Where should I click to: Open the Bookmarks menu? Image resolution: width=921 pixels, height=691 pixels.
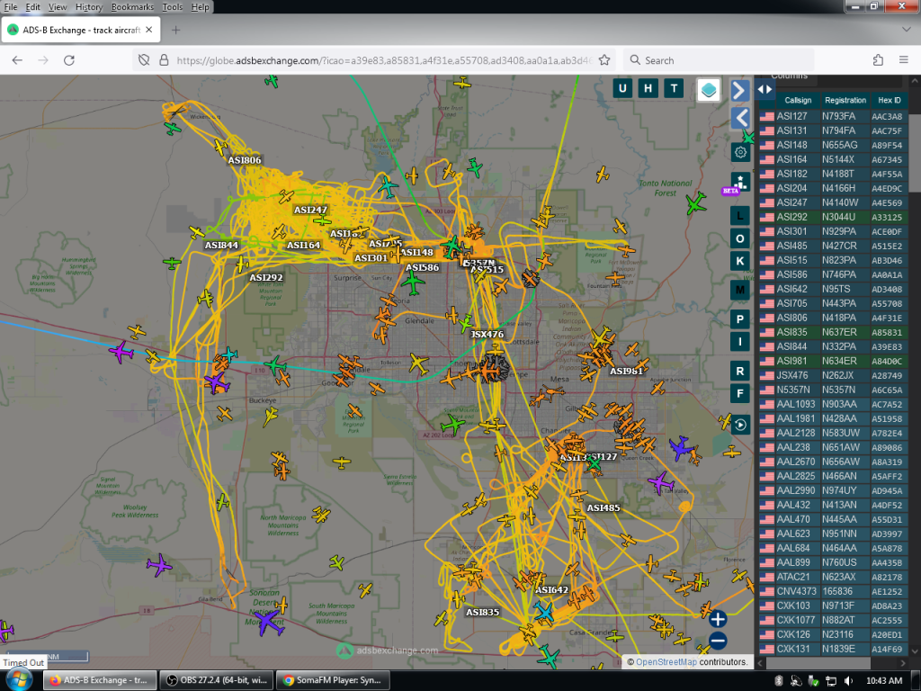pyautogui.click(x=132, y=7)
